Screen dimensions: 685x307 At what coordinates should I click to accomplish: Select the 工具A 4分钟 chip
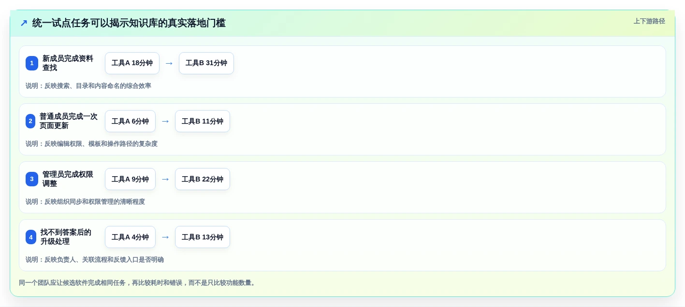point(130,237)
